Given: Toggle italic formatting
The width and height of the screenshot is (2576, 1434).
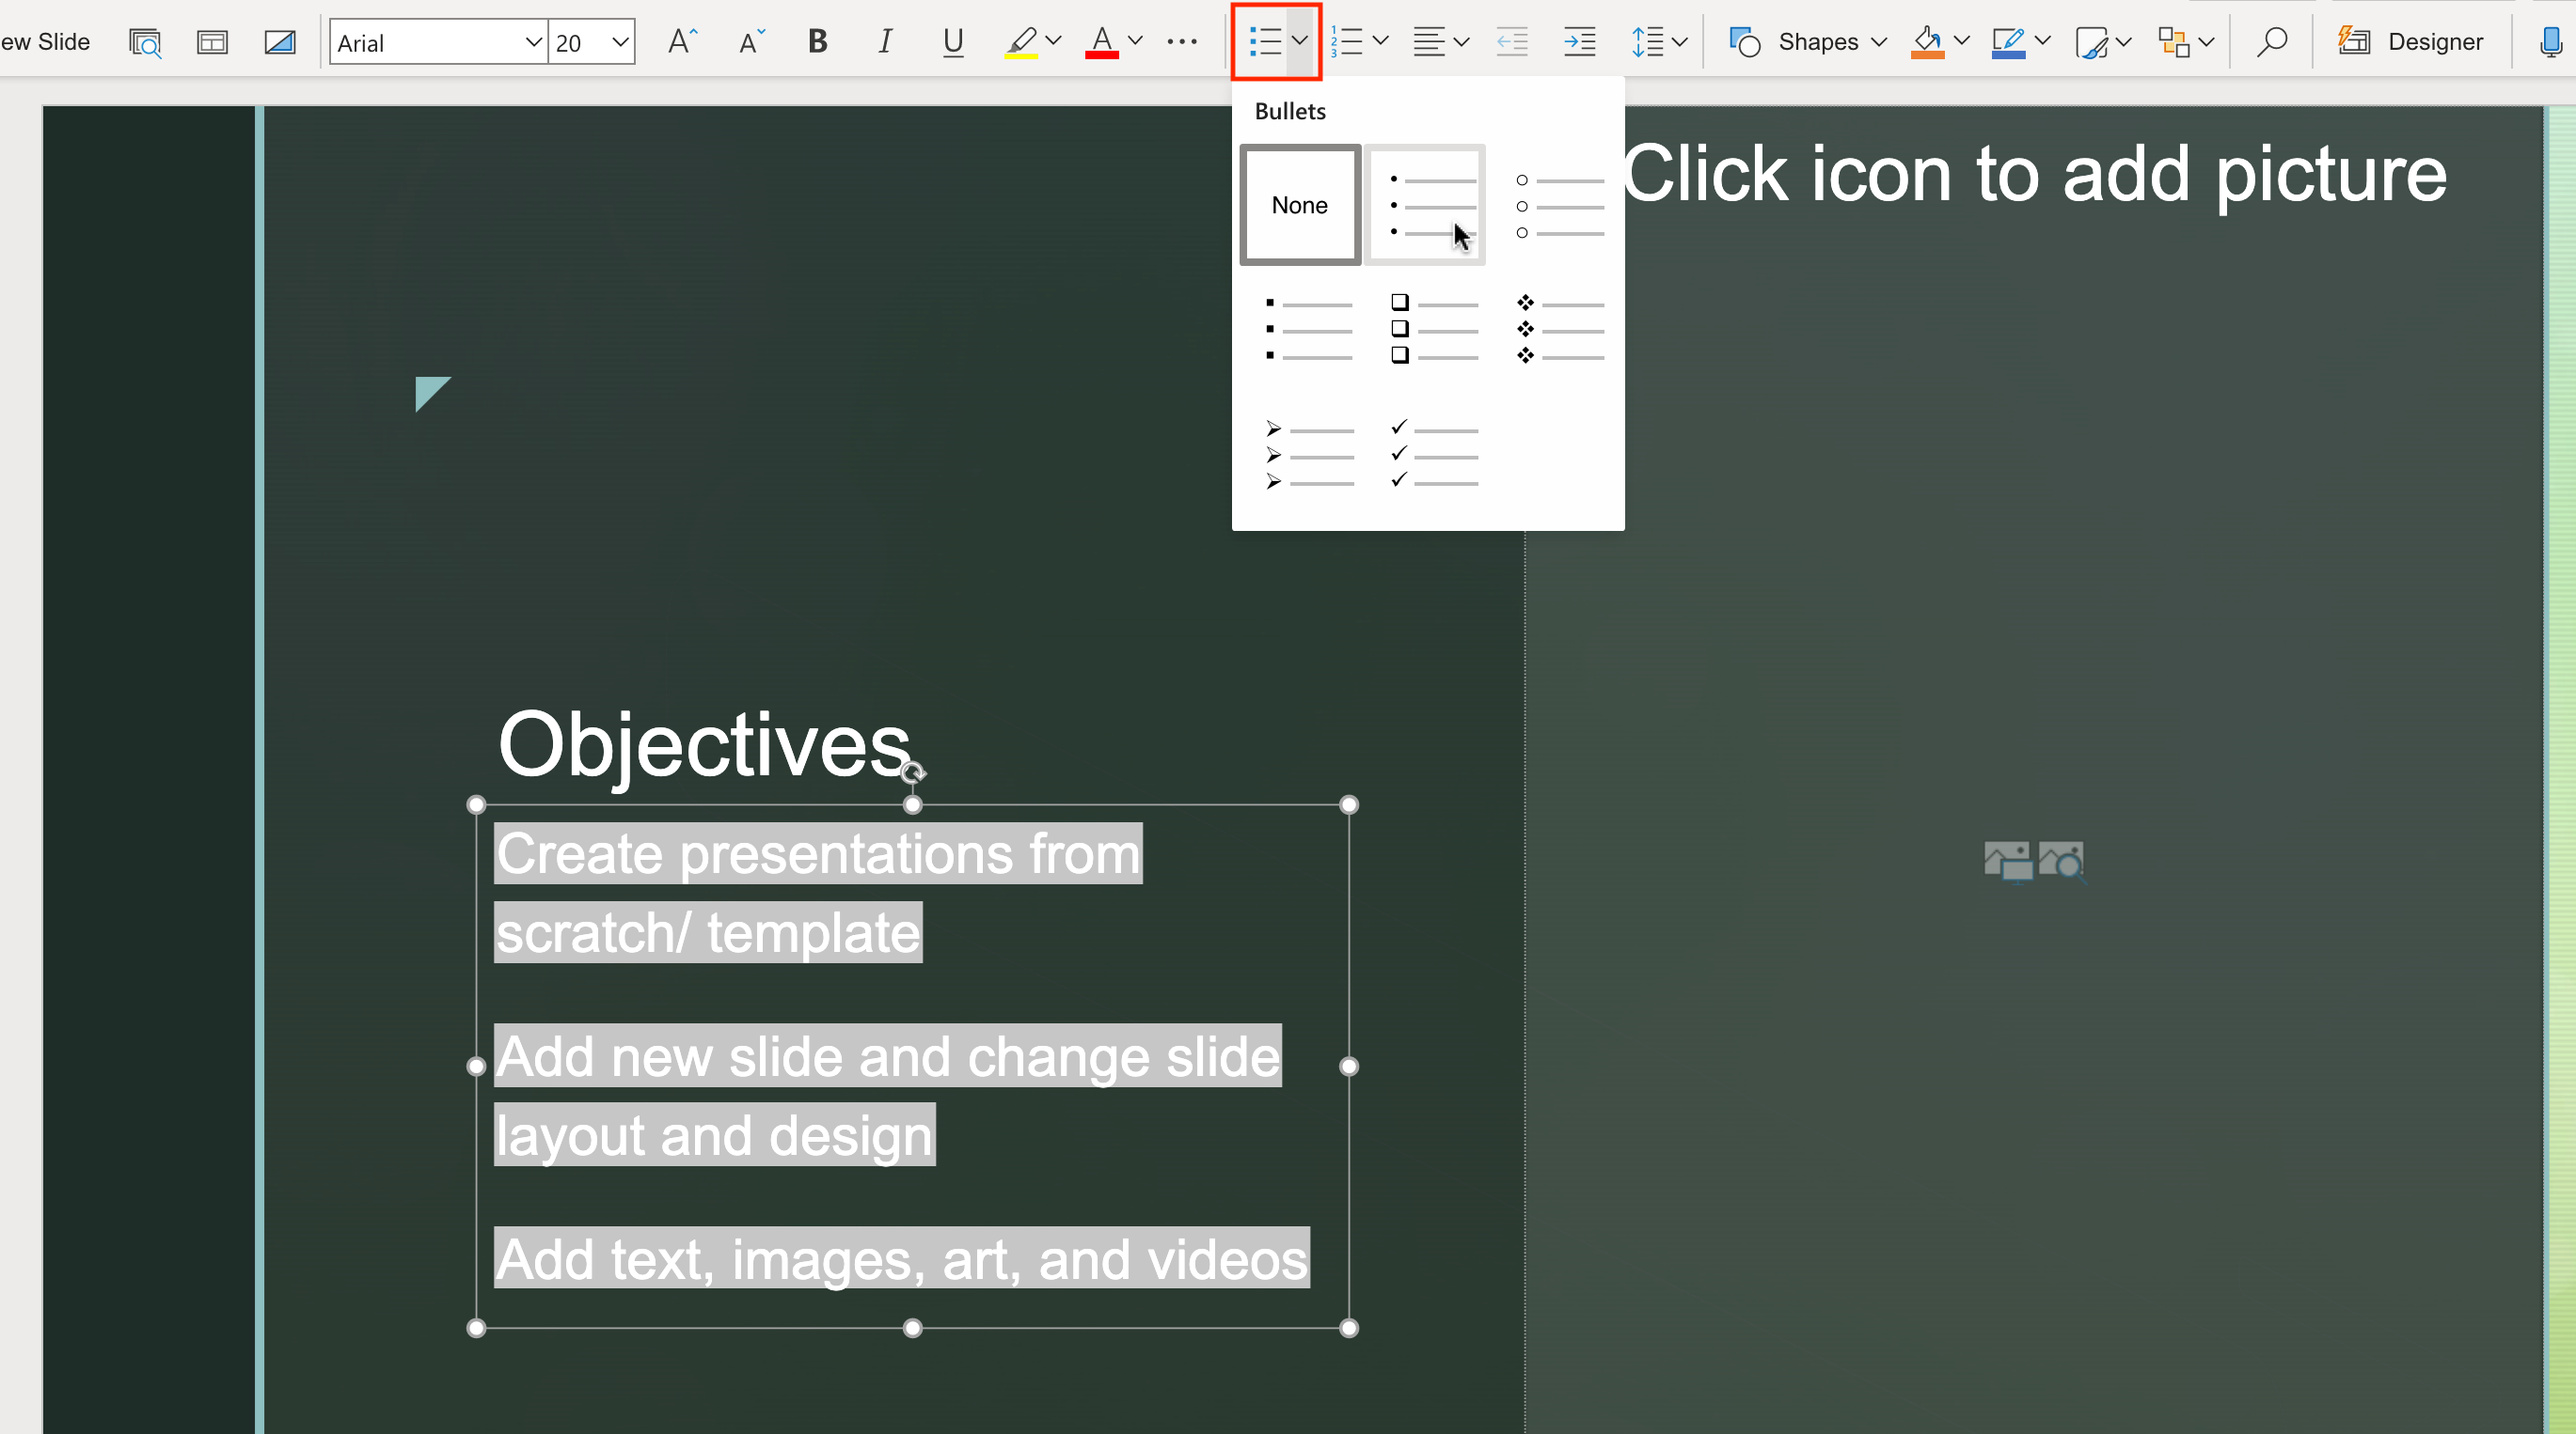Looking at the screenshot, I should [x=884, y=42].
